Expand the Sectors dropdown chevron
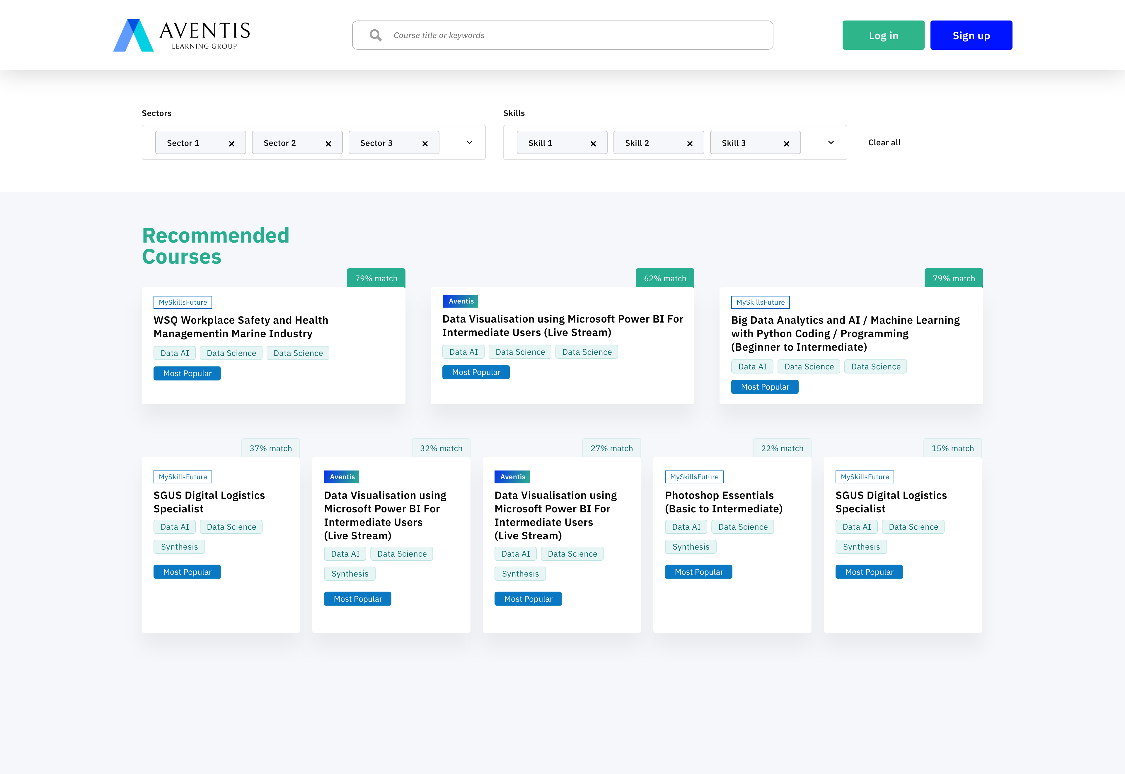Screen dimensions: 1125x774 [x=469, y=142]
